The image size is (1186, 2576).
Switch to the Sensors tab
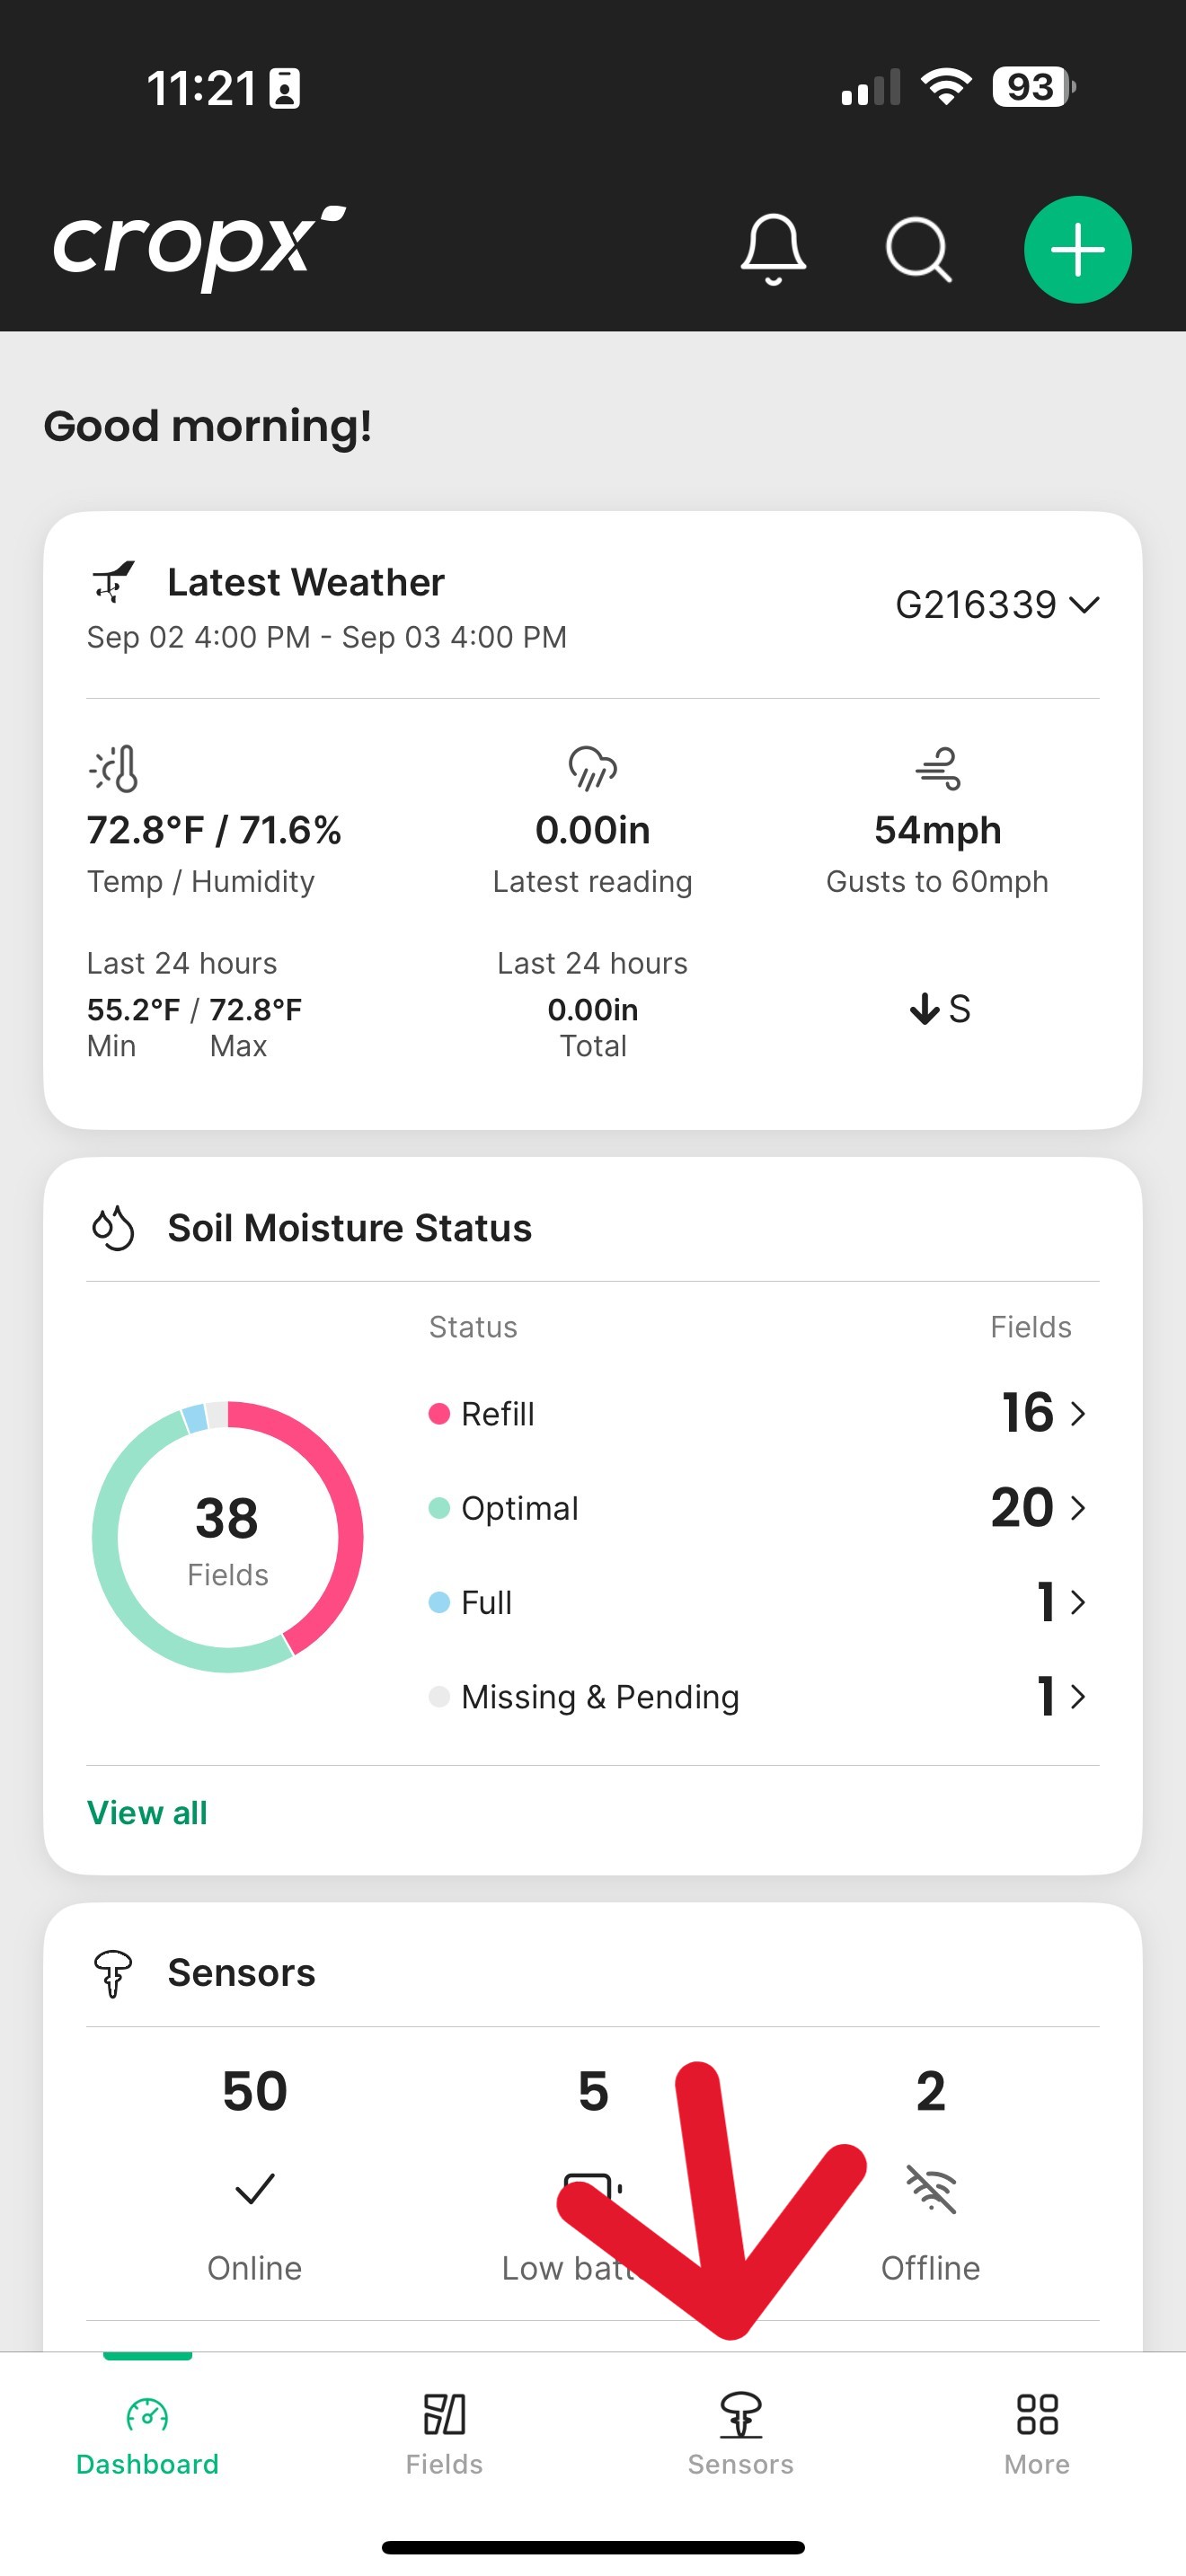(740, 2432)
